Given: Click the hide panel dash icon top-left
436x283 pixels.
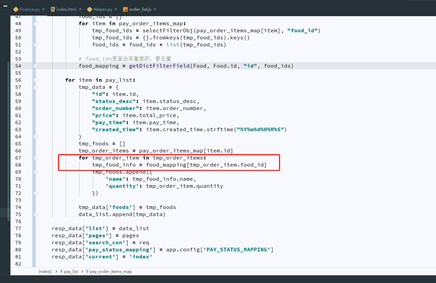Looking at the screenshot, I should (x=5, y=6).
